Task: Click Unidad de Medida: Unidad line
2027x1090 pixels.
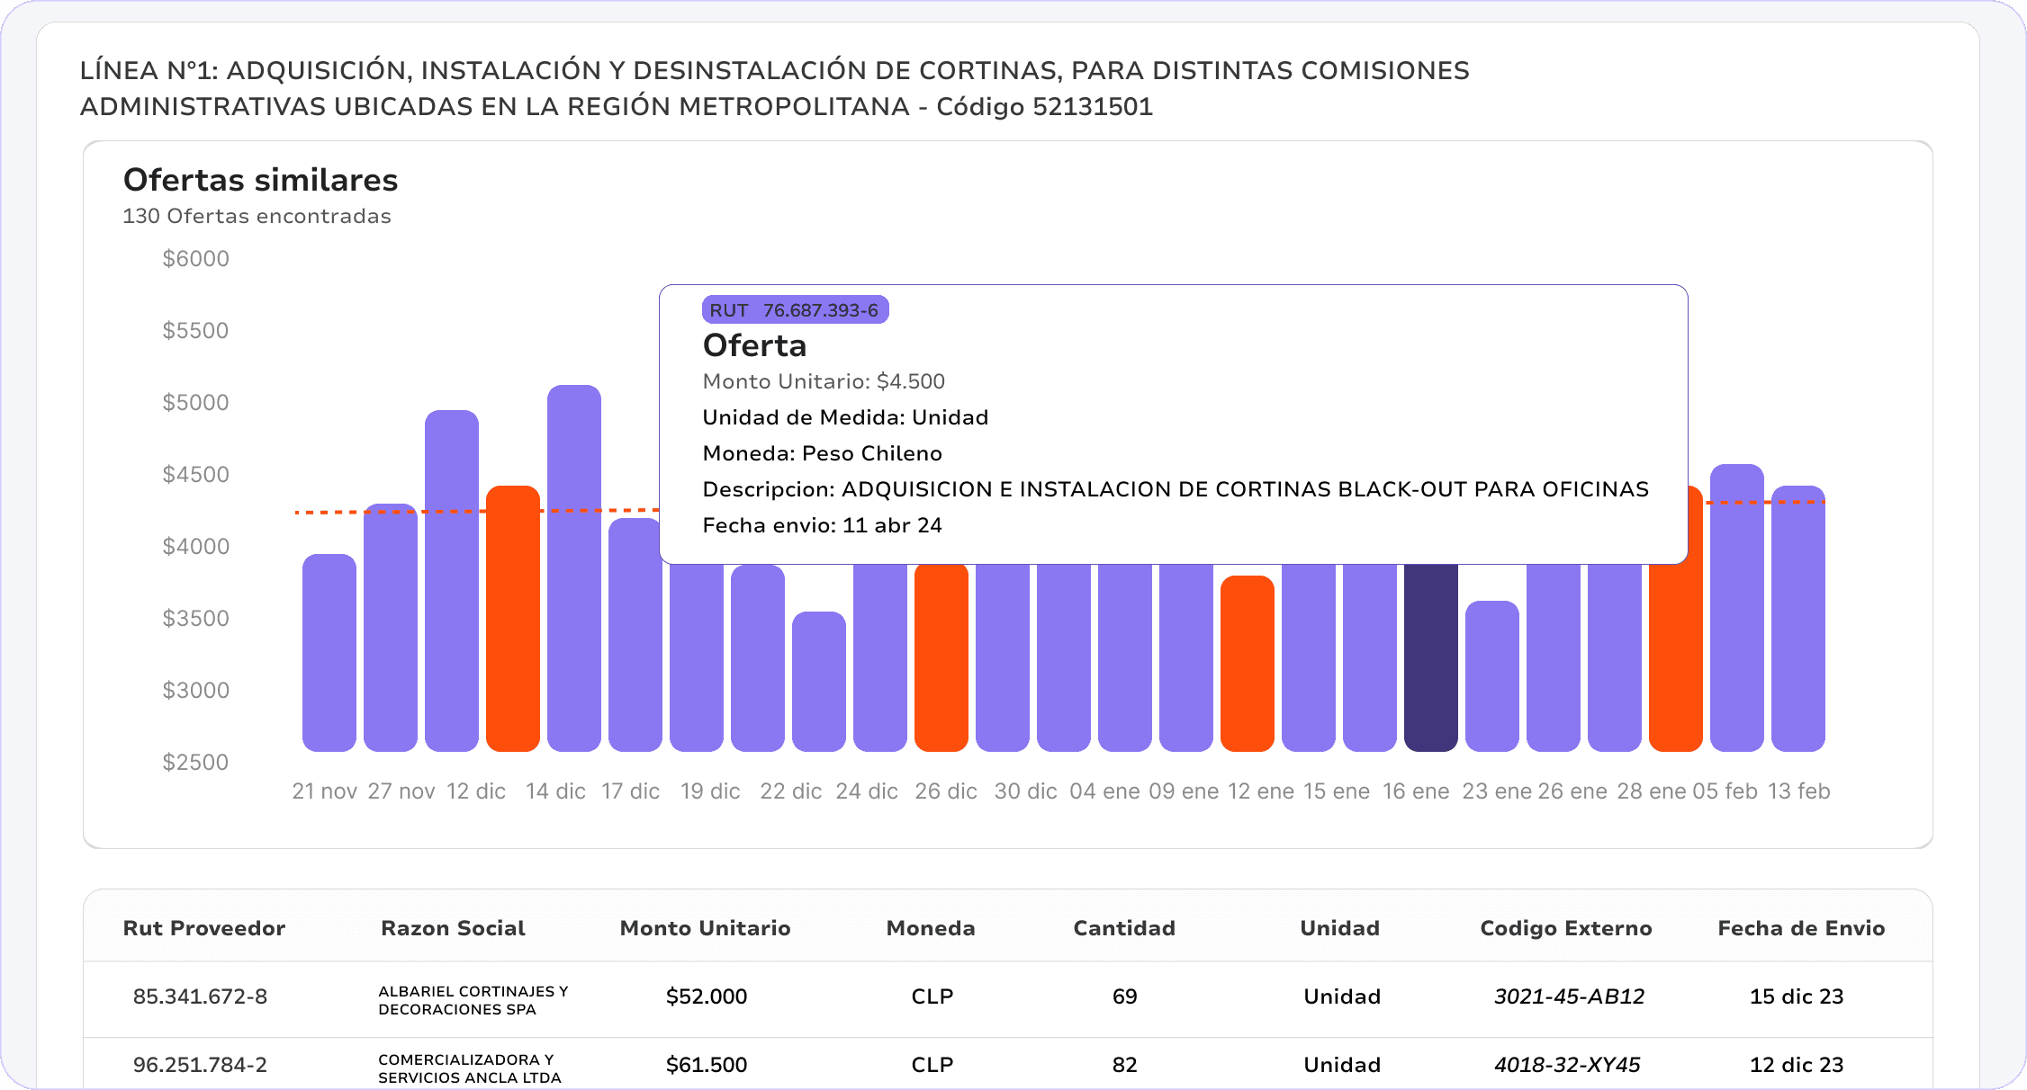Action: coord(845,417)
